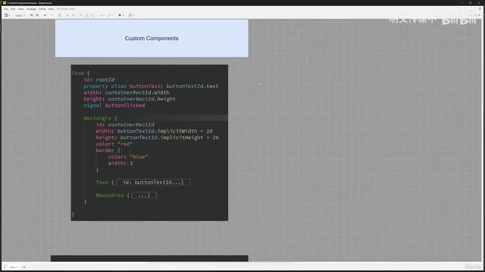This screenshot has width=485, height=272.
Task: Open the Arrange menu
Action: point(31,9)
